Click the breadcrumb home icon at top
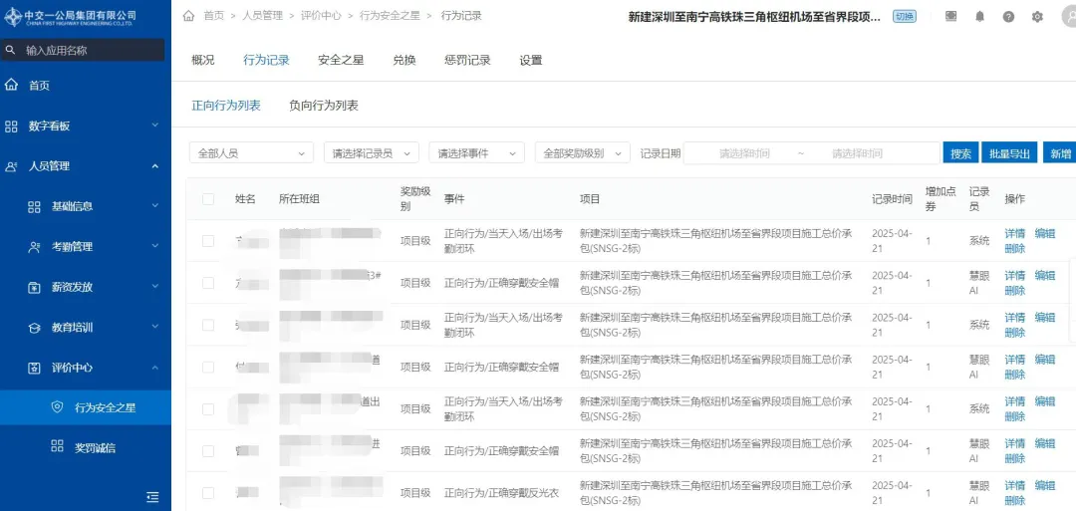Image resolution: width=1076 pixels, height=511 pixels. [x=189, y=16]
